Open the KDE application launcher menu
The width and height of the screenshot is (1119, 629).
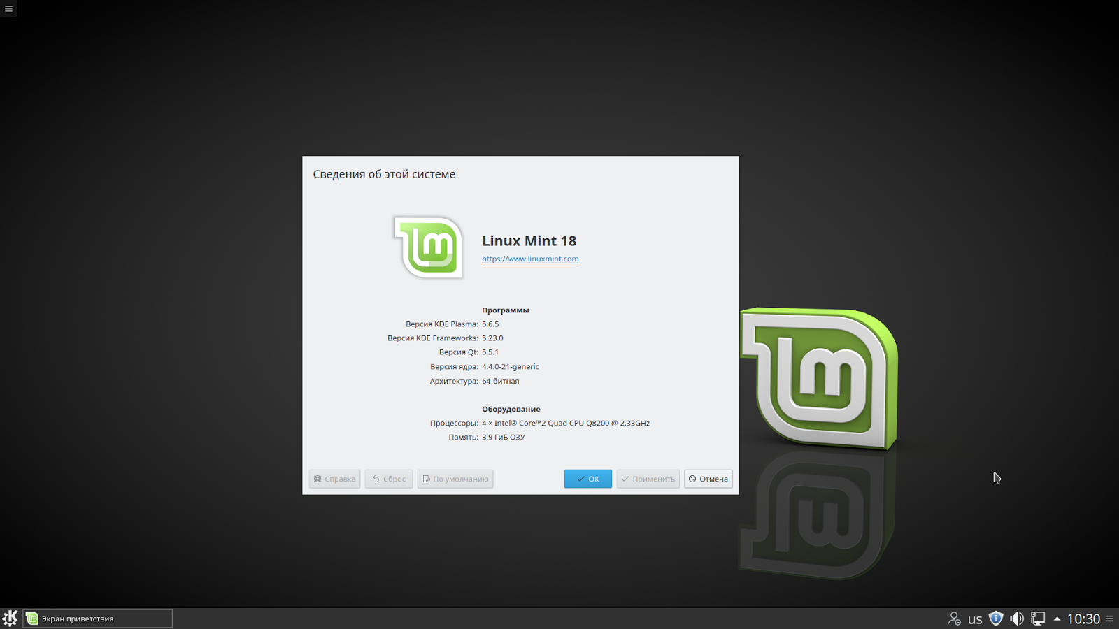(x=10, y=618)
